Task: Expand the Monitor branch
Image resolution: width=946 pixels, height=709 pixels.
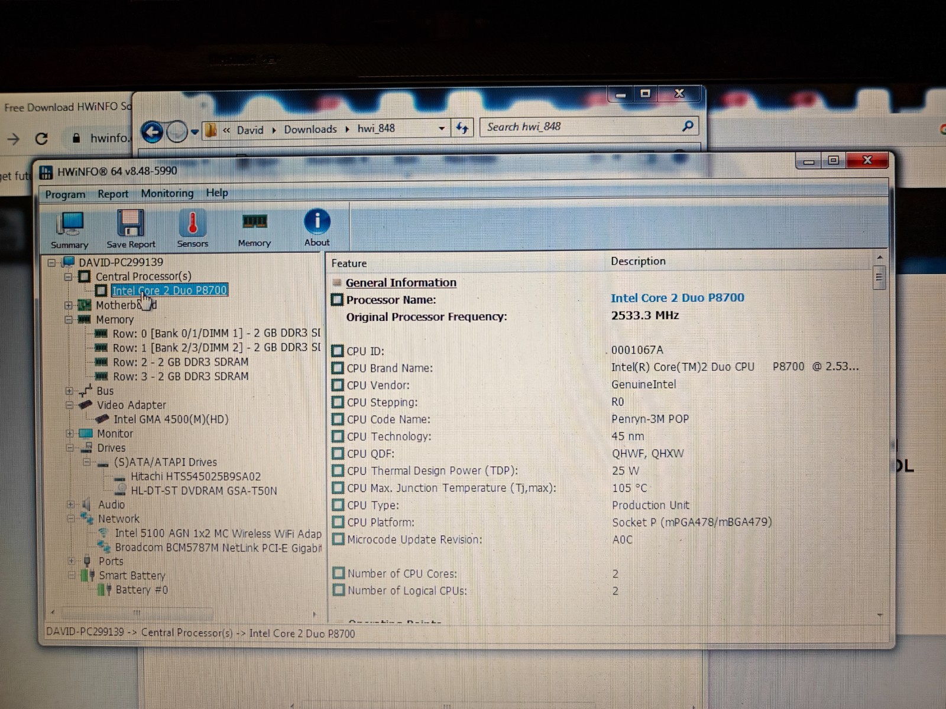Action: [70, 434]
